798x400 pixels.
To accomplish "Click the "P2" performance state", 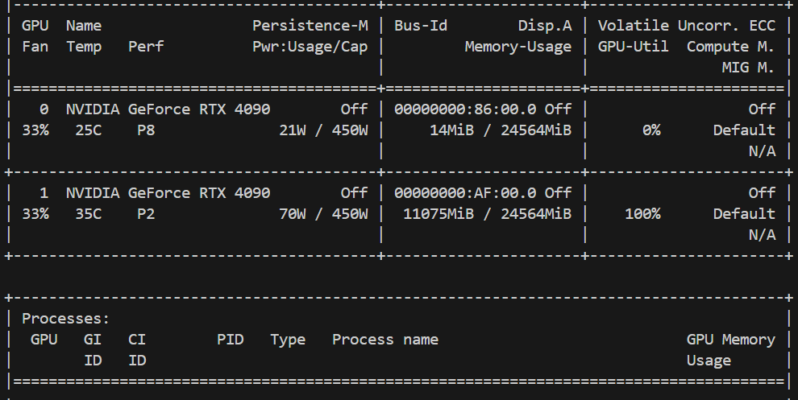I will click(x=146, y=214).
